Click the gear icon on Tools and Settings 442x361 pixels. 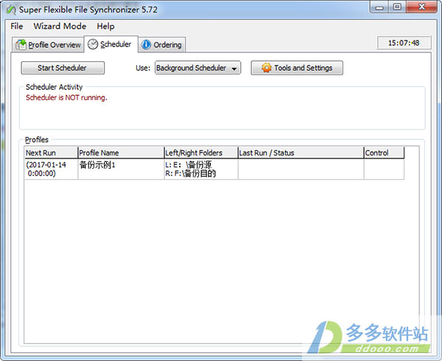coord(266,68)
